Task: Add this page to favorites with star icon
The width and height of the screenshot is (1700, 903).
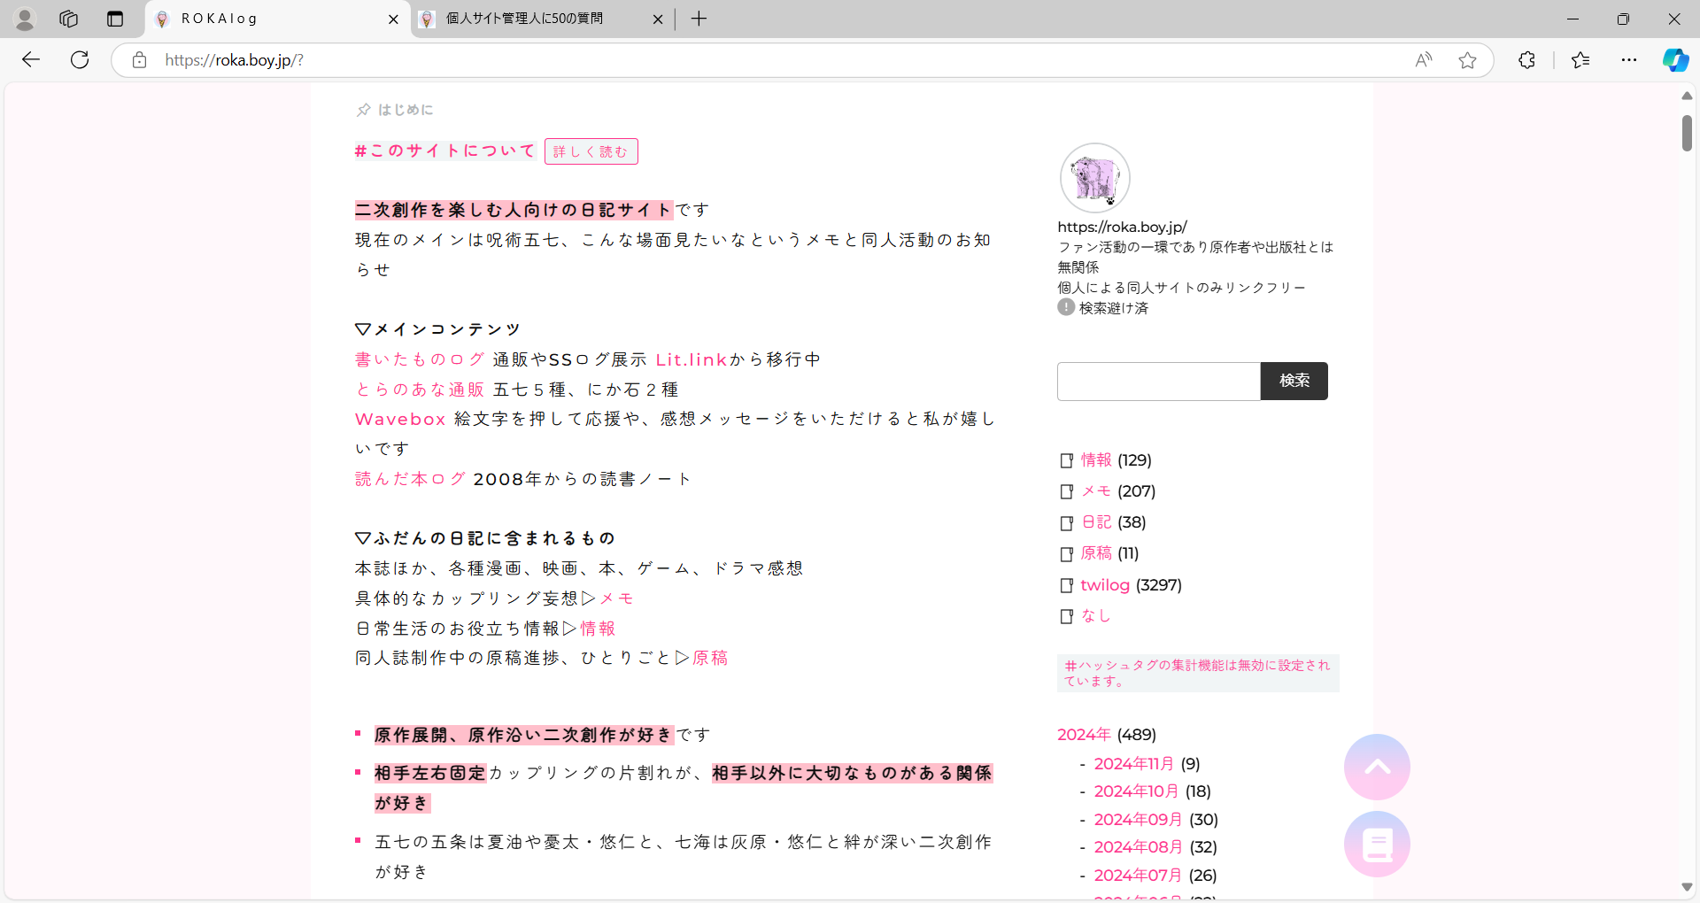Action: click(x=1467, y=60)
